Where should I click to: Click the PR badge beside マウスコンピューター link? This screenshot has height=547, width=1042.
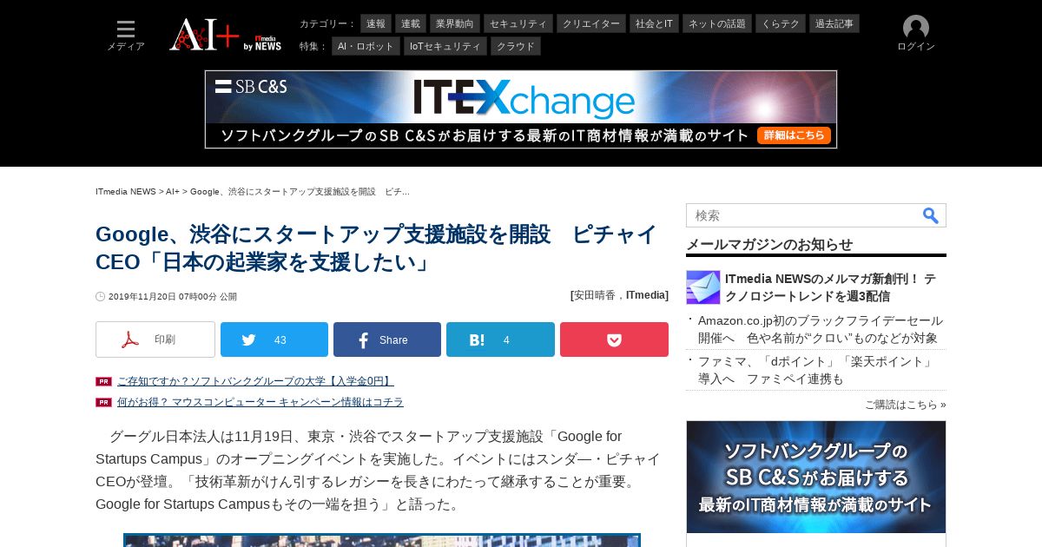(x=103, y=402)
